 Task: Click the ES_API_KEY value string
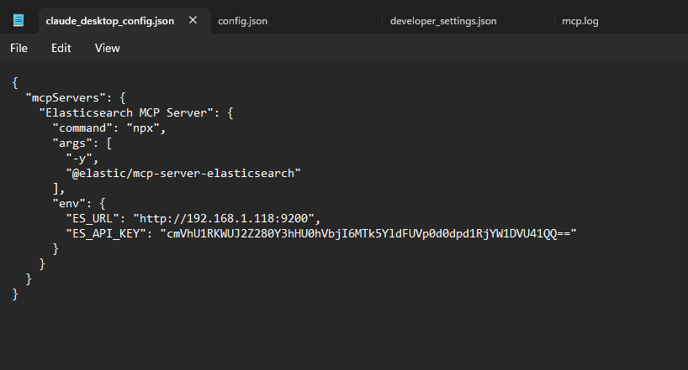pyautogui.click(x=369, y=233)
